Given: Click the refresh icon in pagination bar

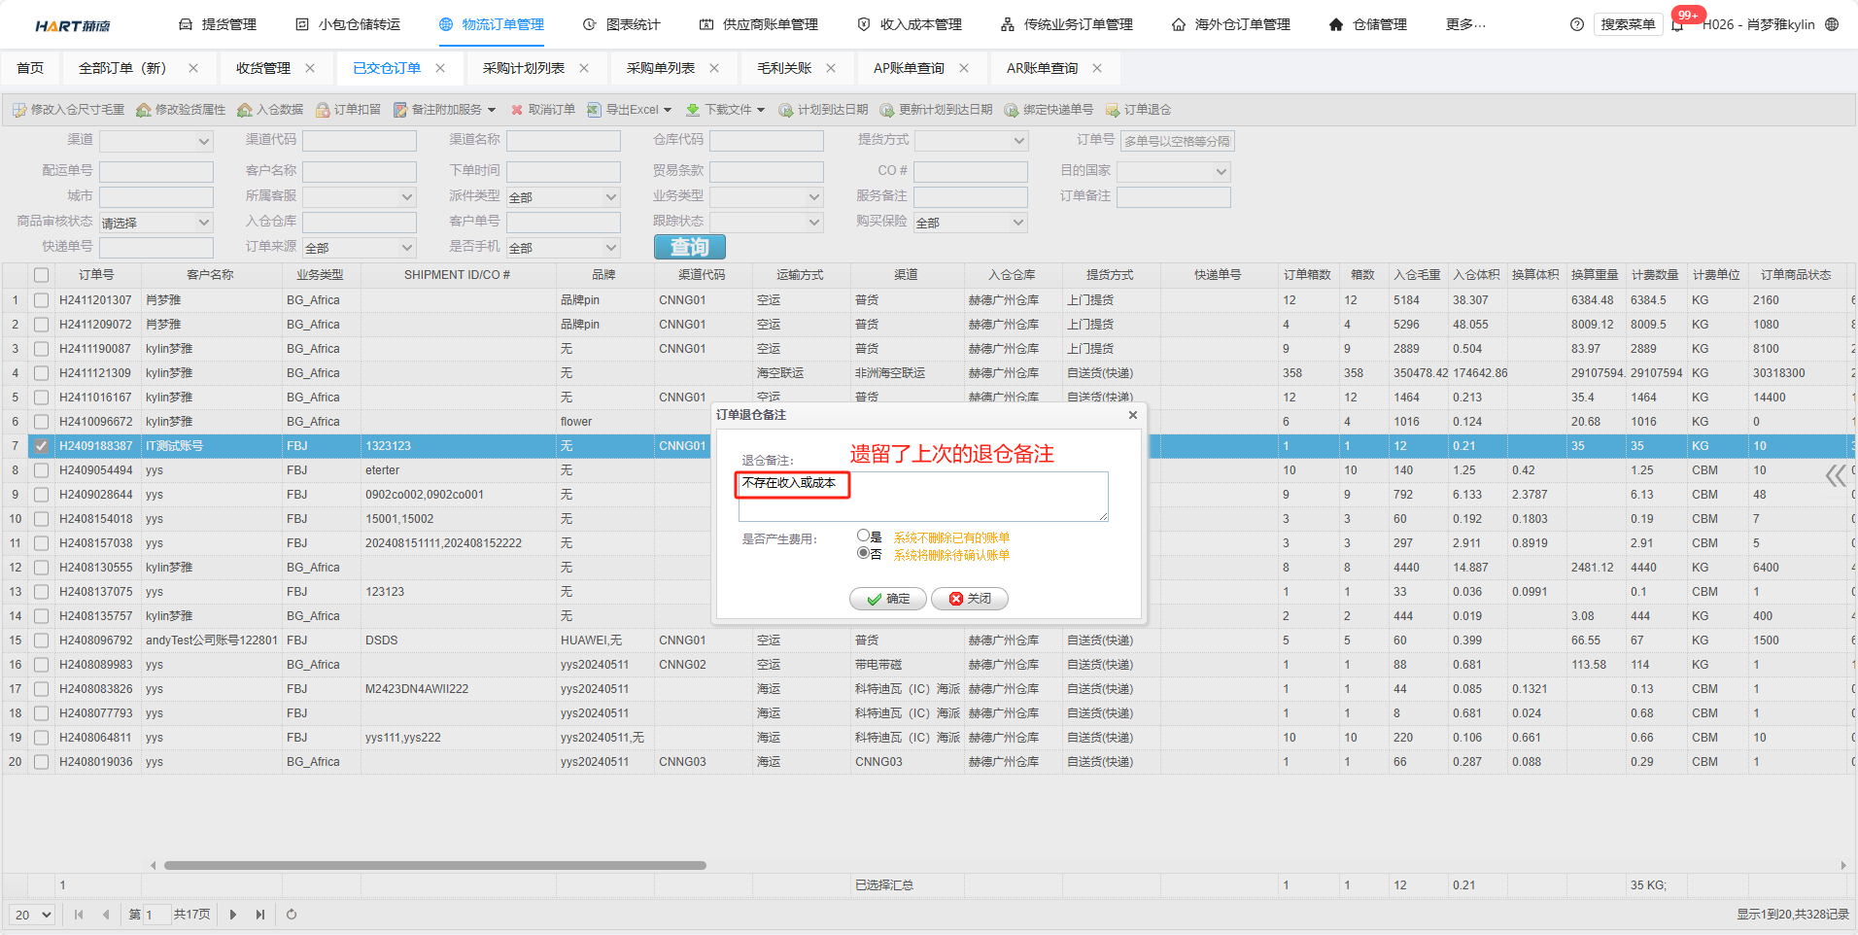Looking at the screenshot, I should tap(292, 915).
